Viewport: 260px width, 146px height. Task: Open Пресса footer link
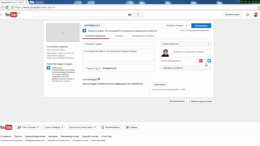click(18, 136)
